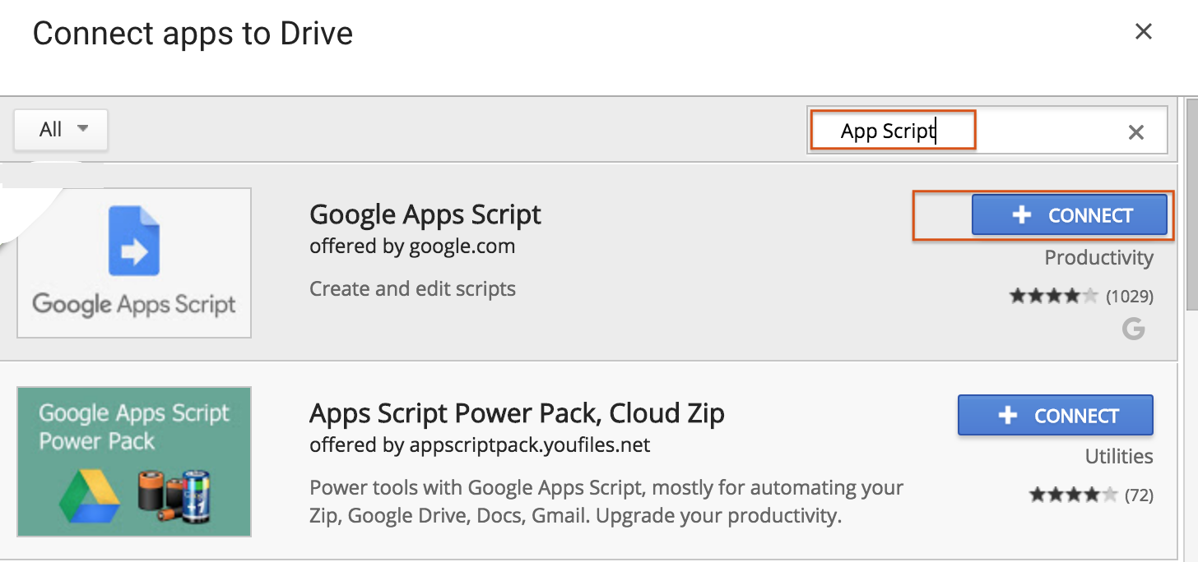Click the text offered by appscriptpack.youfiles.net
Image resolution: width=1198 pixels, height=562 pixels.
pyautogui.click(x=480, y=445)
